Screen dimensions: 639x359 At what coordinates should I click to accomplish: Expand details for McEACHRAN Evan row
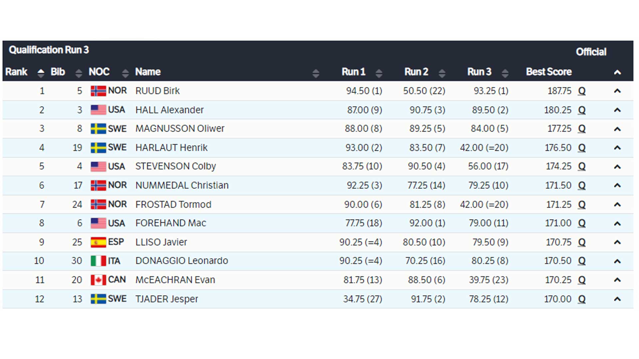617,280
